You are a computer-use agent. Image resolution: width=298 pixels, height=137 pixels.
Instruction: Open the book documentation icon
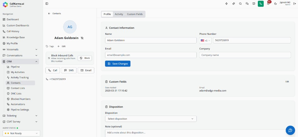253,3
